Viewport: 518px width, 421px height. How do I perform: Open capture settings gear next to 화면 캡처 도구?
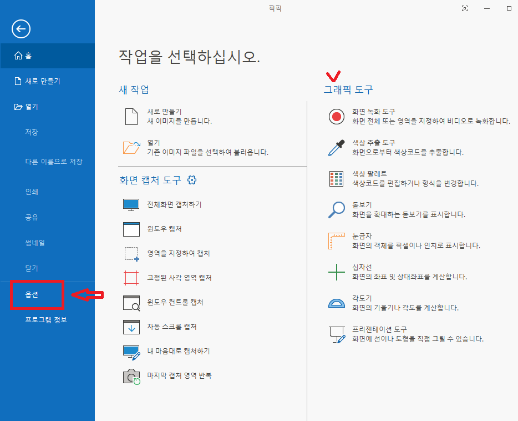click(x=192, y=180)
